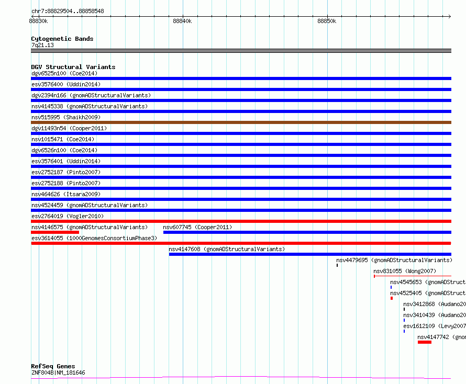
Task: Click the red esv3614055 variant bar
Action: [241, 243]
